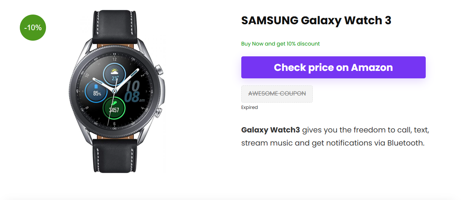Click the weather 23° widget on watch face

[x=114, y=74]
